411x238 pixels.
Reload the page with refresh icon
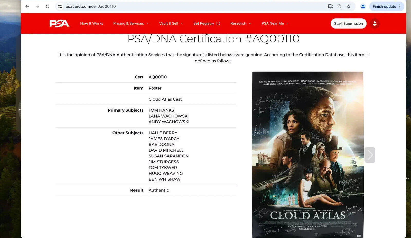(x=48, y=6)
